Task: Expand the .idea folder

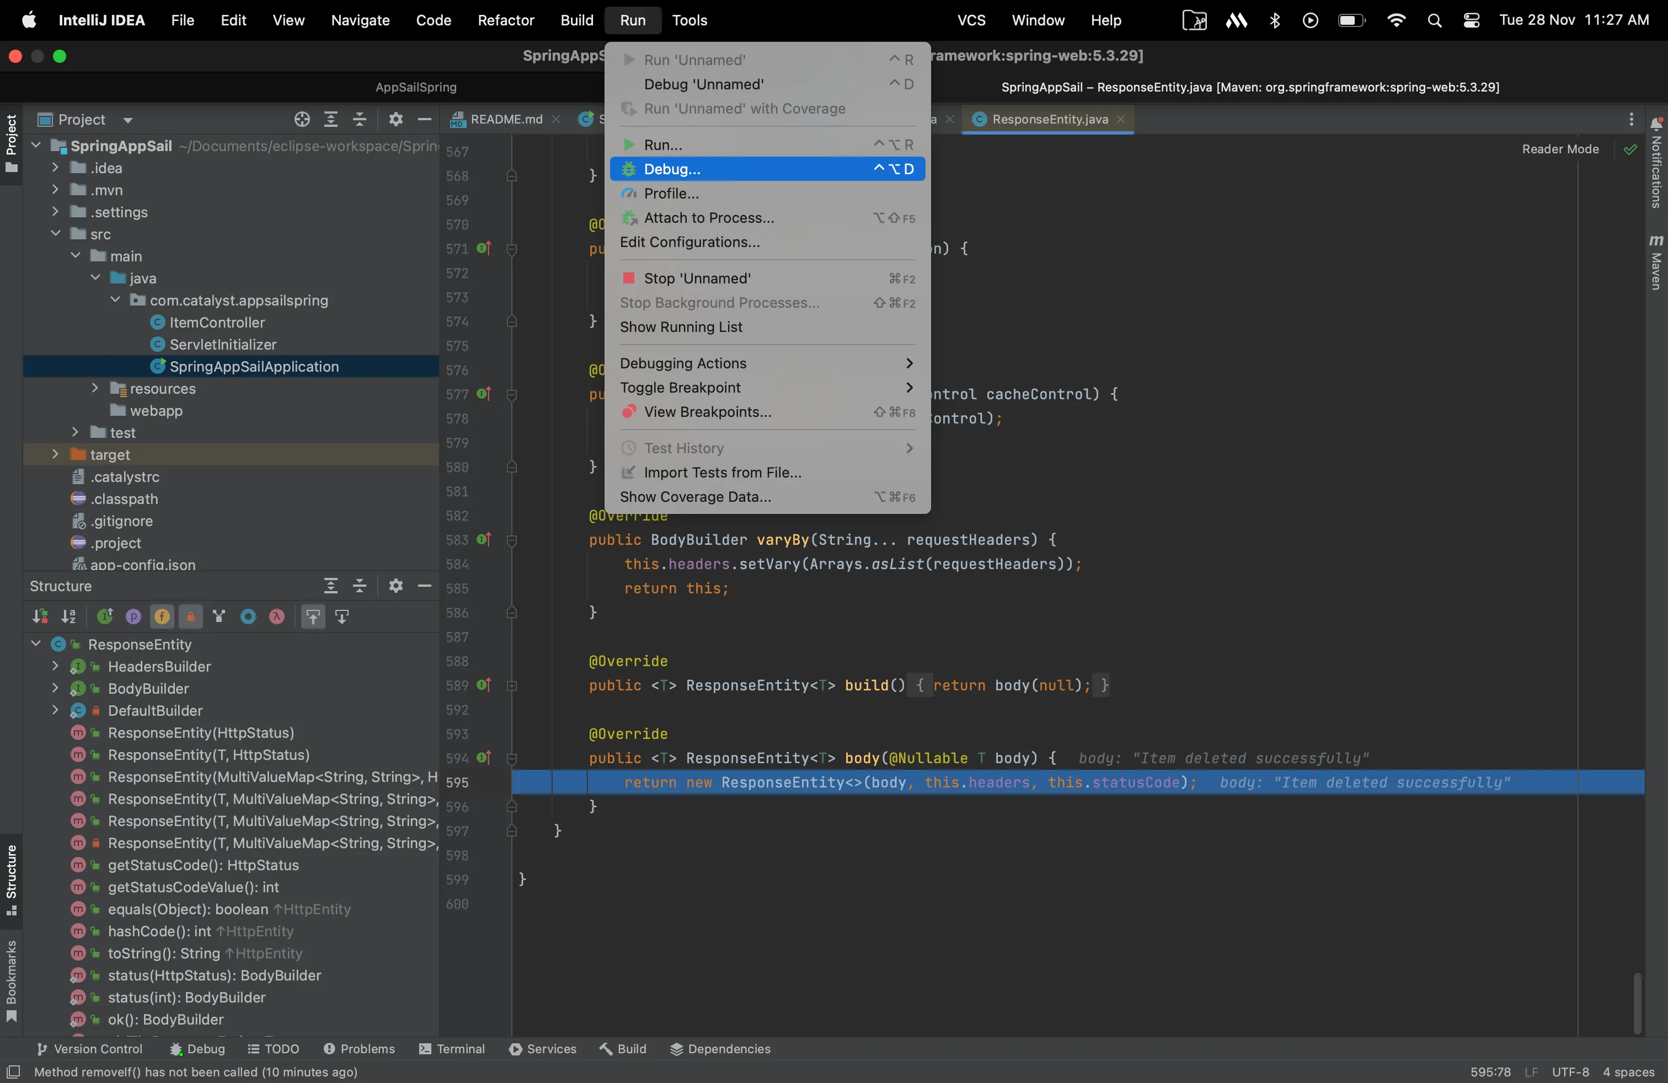Action: tap(55, 168)
